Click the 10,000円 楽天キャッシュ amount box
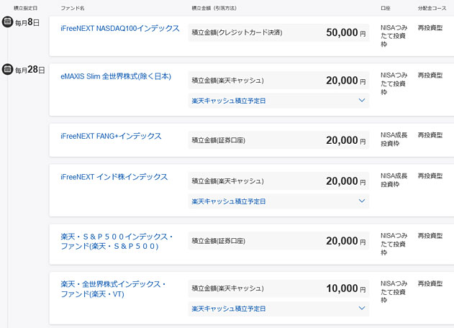This screenshot has height=328, width=454. point(278,288)
